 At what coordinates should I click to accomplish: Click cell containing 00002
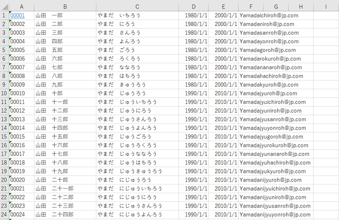click(x=22, y=24)
